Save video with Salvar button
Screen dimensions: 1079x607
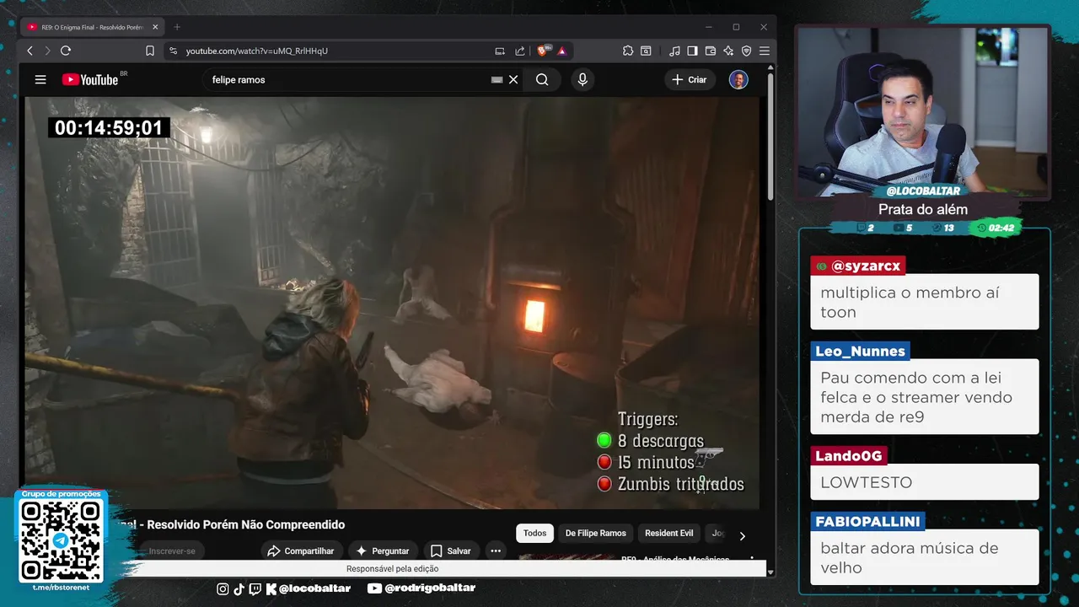tap(451, 551)
